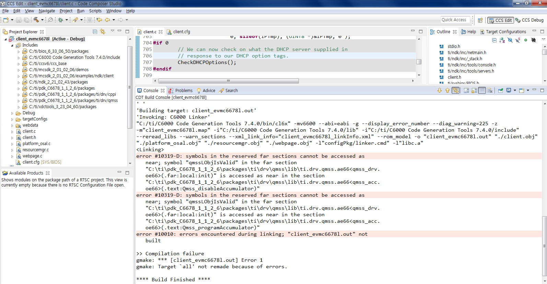Open the Navigate menu
547x284 pixels.
pos(47,11)
